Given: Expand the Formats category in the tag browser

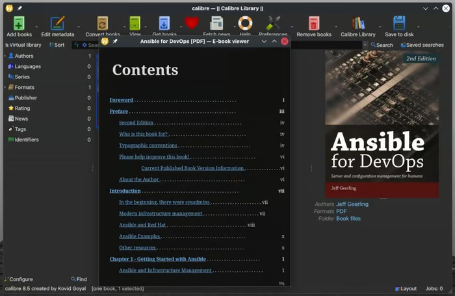Looking at the screenshot, I should [5, 87].
